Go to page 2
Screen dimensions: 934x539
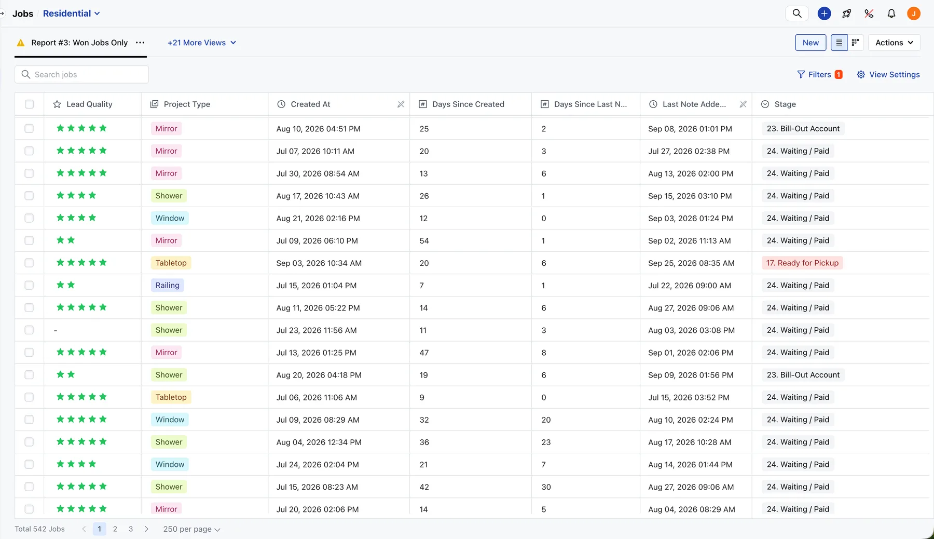click(115, 529)
